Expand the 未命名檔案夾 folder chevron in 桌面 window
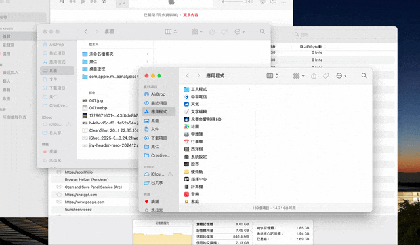Image resolution: width=420 pixels, height=245 pixels. pos(148,54)
